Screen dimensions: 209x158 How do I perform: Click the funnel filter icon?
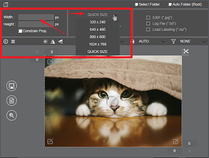click(x=173, y=42)
